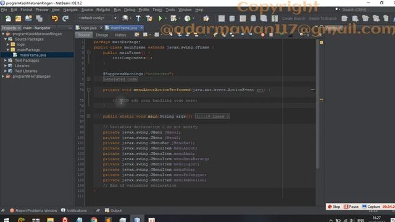Click menuAboutActionPerformed method name in code
Viewport: 395px width, 222px height.
(162, 90)
